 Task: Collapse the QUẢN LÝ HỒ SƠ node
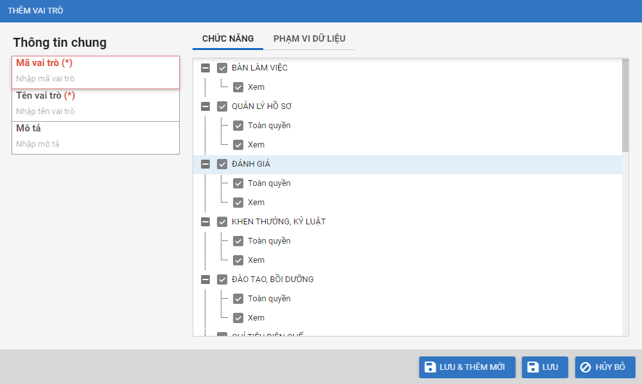[x=205, y=106]
